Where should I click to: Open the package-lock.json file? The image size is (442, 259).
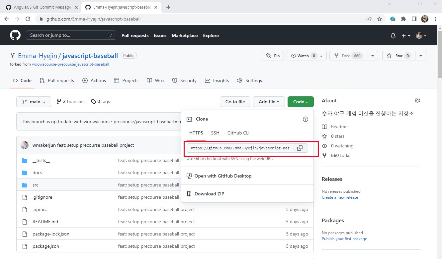(51, 234)
